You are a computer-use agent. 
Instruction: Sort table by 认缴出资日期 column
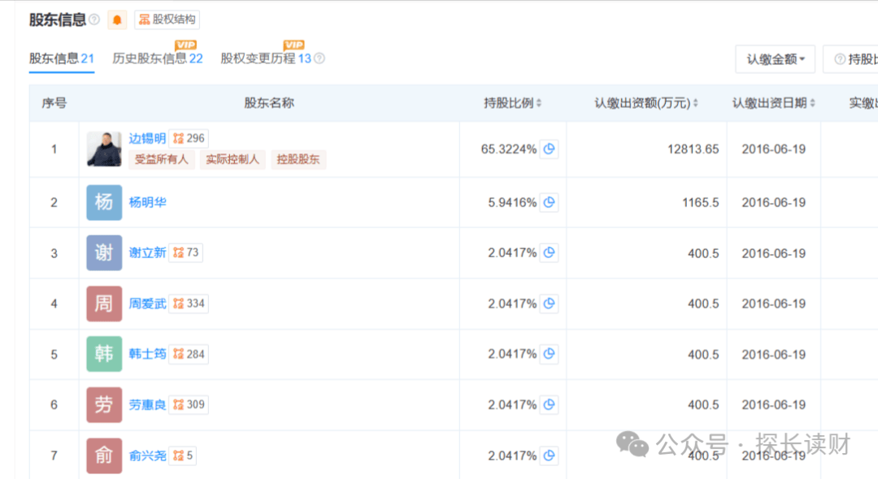[x=773, y=103]
